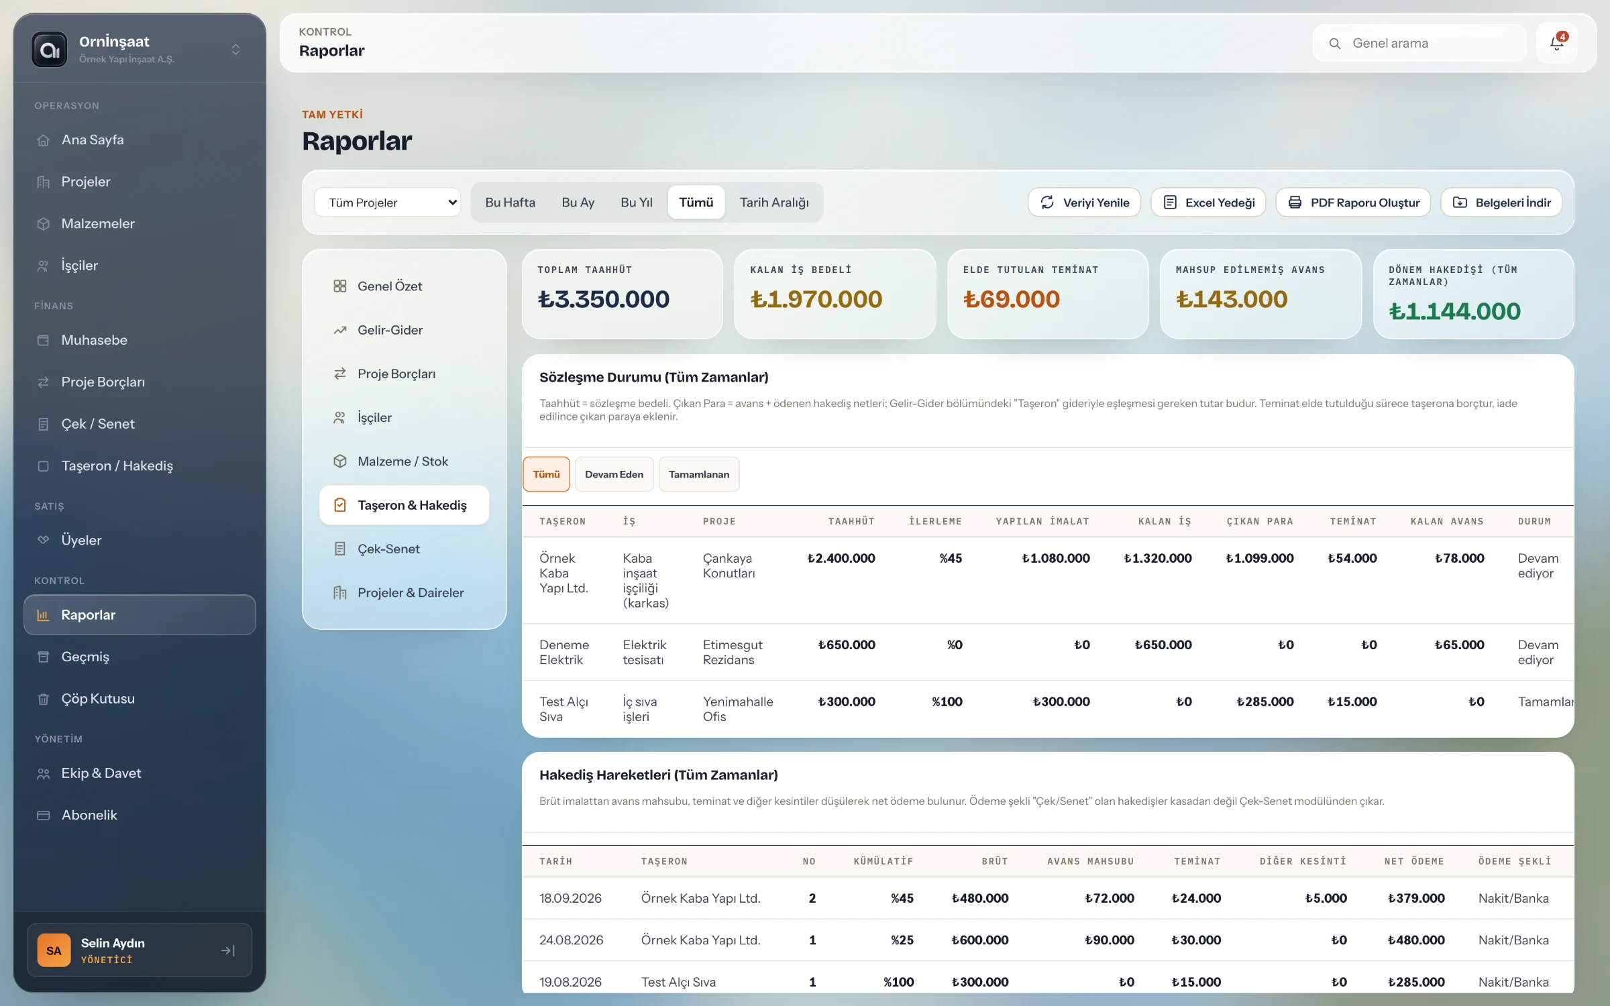
Task: Click the Çek / Senet icon in the sidebar
Action: click(x=44, y=424)
